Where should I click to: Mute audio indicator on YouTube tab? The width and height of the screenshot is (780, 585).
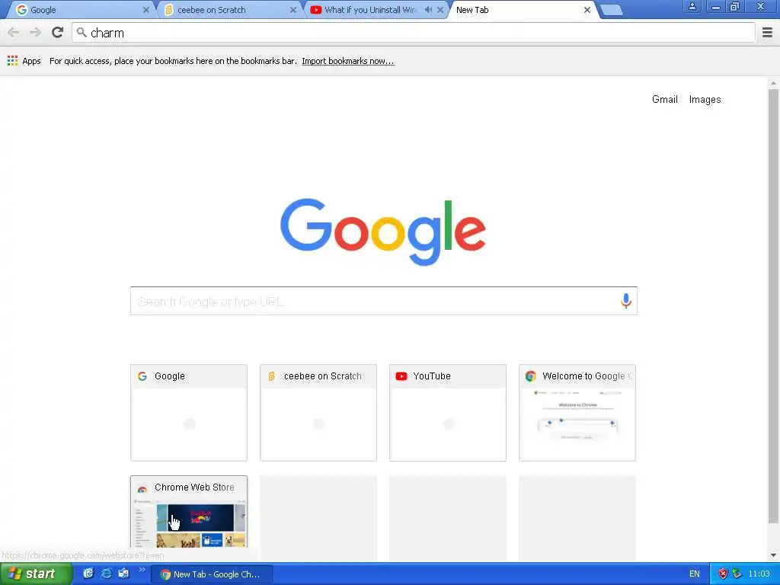pyautogui.click(x=428, y=10)
